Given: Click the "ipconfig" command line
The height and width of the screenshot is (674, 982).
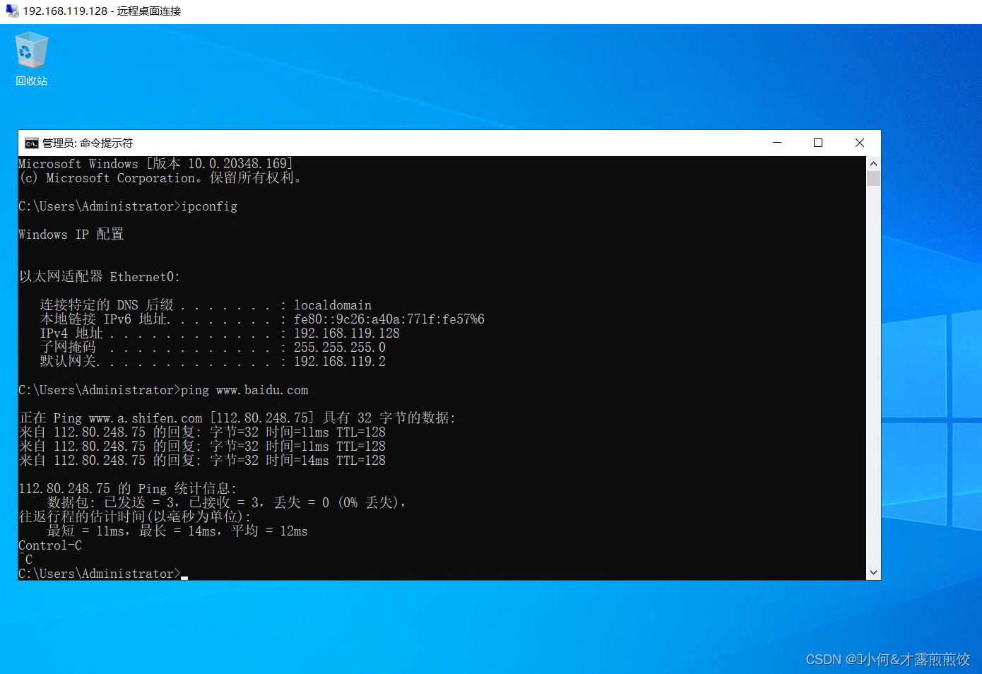Looking at the screenshot, I should [128, 206].
